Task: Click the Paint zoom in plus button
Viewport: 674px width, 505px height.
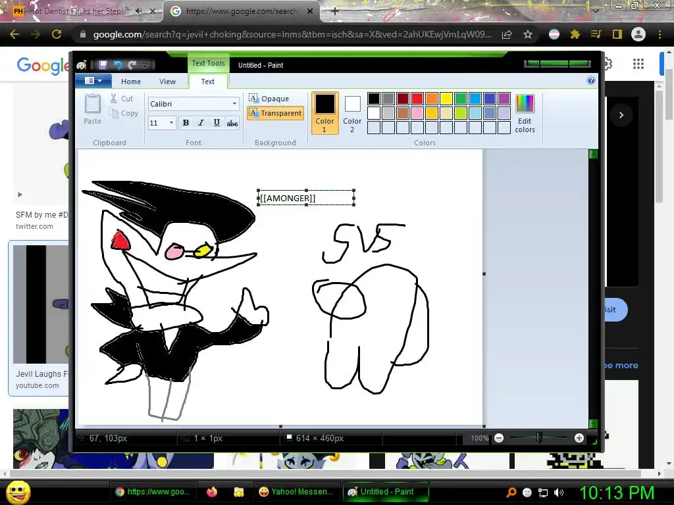Action: 579,438
